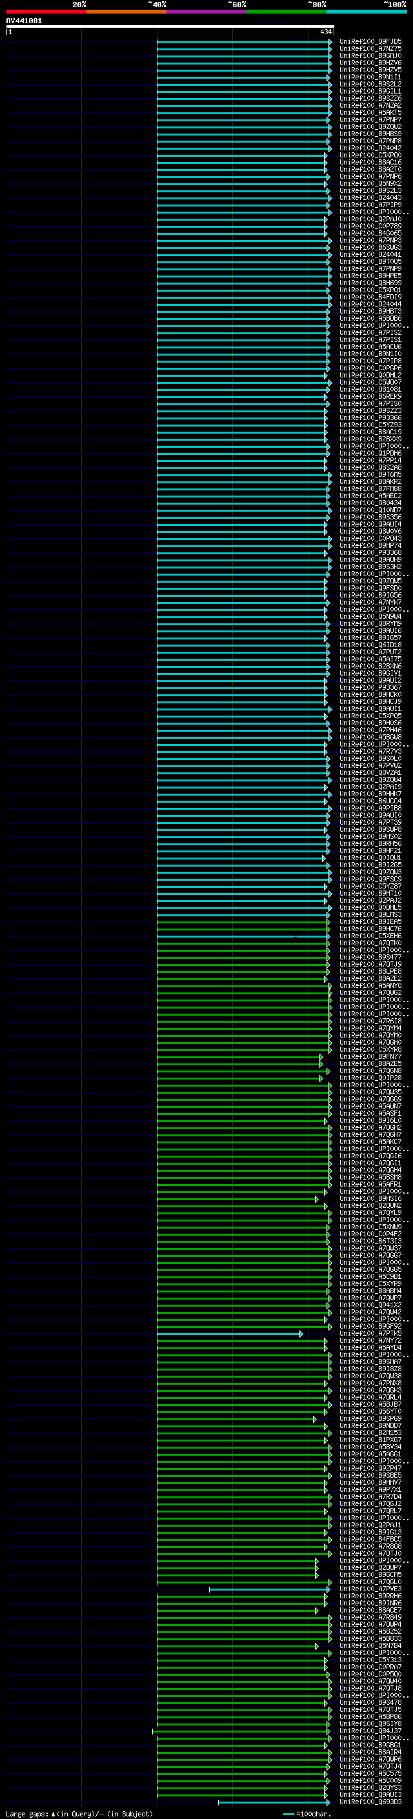
Task: Click the alignment bar for UniRef100_Q0IQU1
Action: (241, 859)
